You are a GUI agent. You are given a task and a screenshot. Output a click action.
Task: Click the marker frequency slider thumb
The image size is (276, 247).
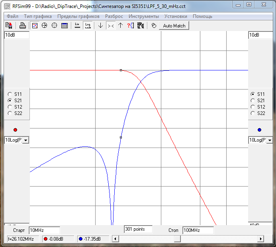click(x=177, y=239)
